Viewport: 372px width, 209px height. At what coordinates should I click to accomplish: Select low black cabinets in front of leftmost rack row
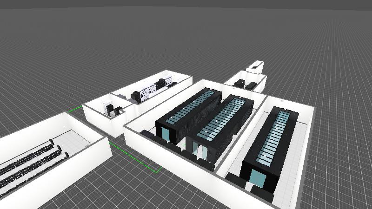(x=149, y=135)
